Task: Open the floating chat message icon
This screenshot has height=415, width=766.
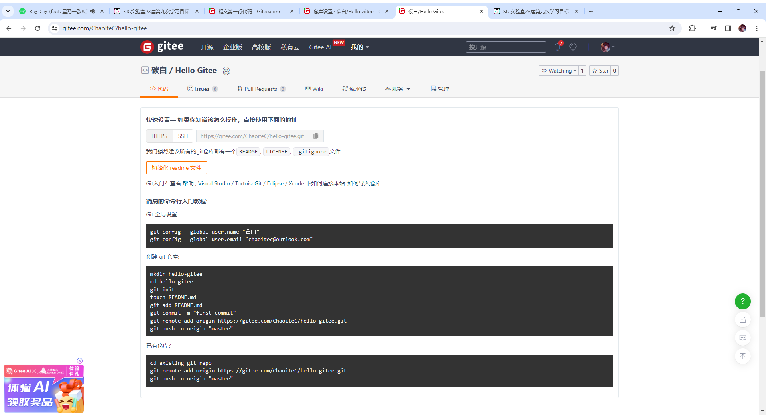Action: click(742, 338)
